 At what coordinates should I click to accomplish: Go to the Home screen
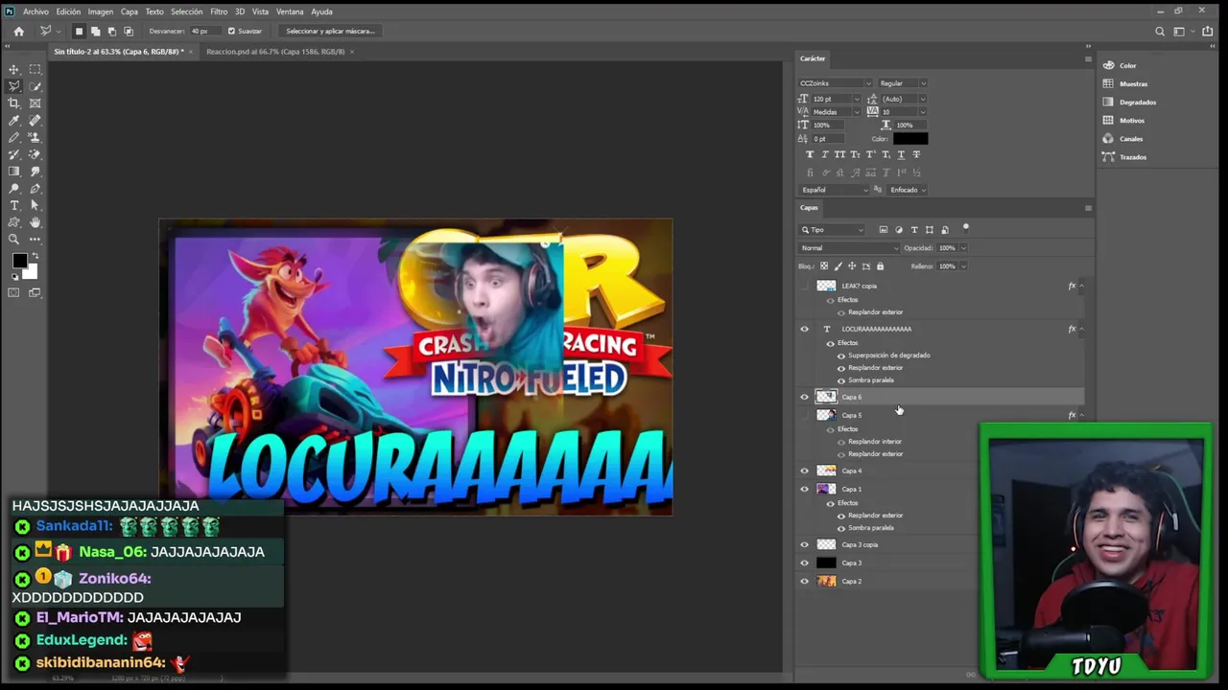(x=18, y=31)
